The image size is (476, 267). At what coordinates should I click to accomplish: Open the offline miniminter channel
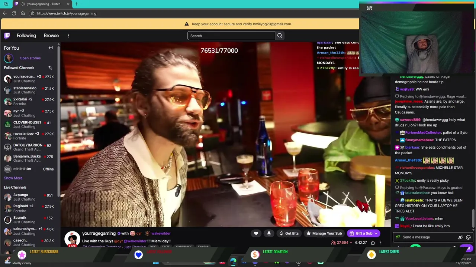(29, 169)
